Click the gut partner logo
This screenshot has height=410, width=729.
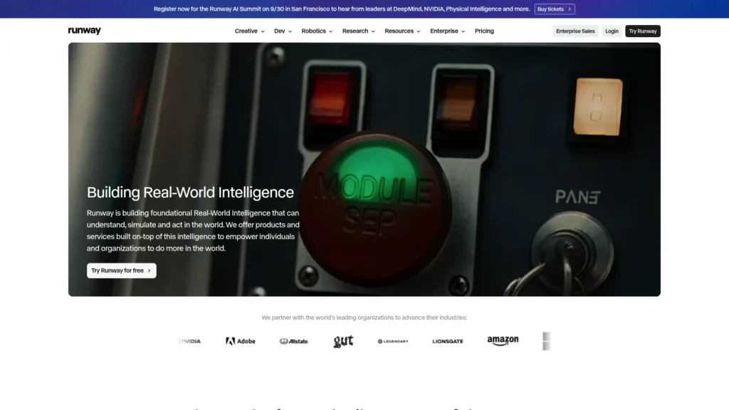click(x=343, y=341)
